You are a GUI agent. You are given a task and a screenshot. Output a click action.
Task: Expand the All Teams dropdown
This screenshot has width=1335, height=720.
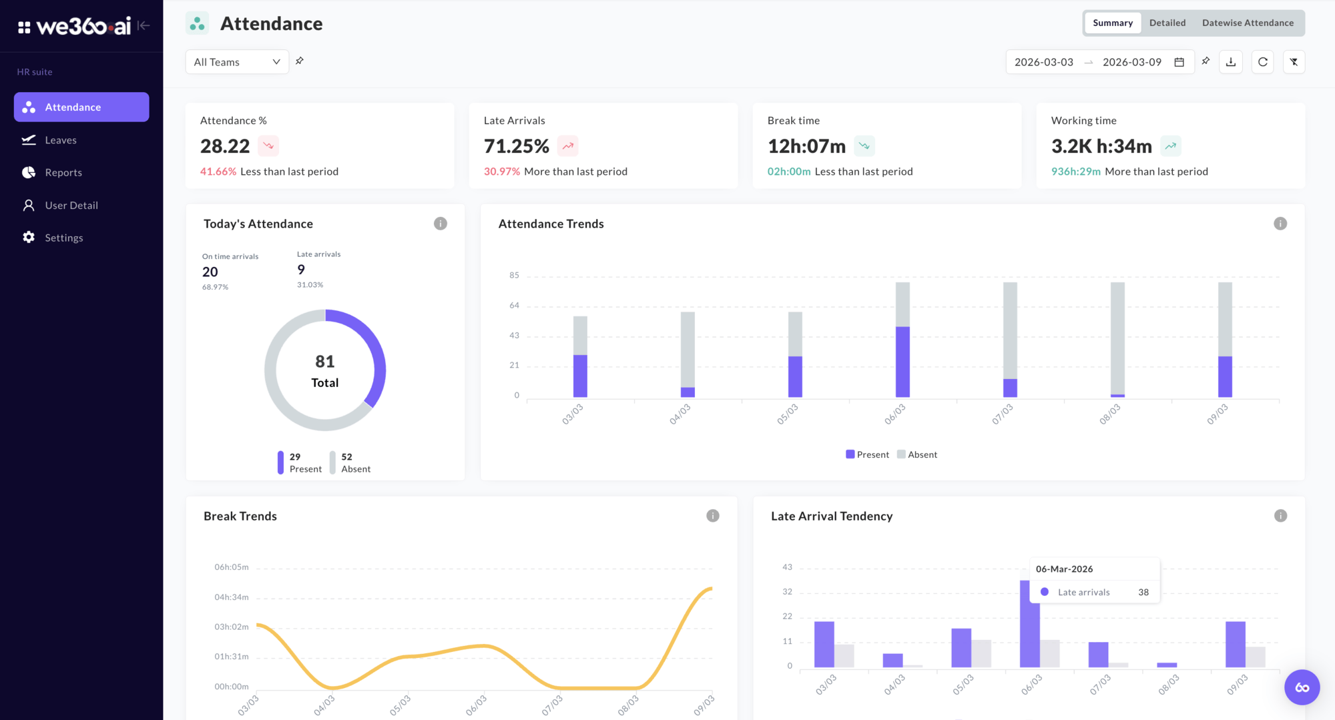[237, 62]
